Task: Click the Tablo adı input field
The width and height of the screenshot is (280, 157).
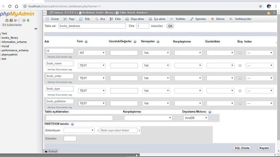Action: [92, 26]
